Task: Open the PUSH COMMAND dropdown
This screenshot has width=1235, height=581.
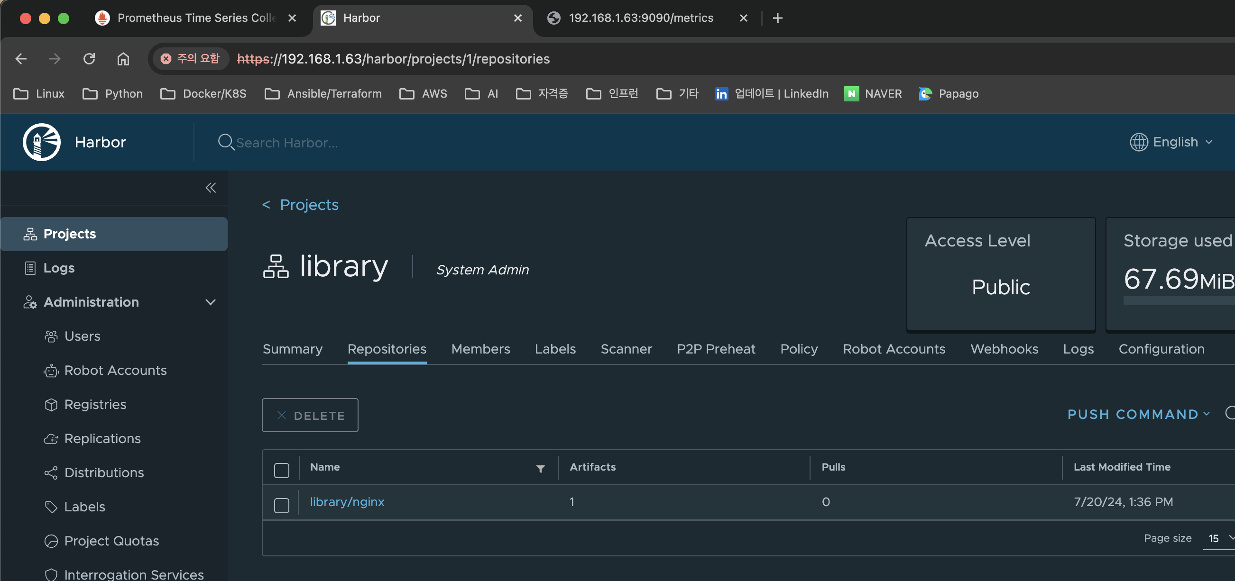Action: click(1138, 414)
